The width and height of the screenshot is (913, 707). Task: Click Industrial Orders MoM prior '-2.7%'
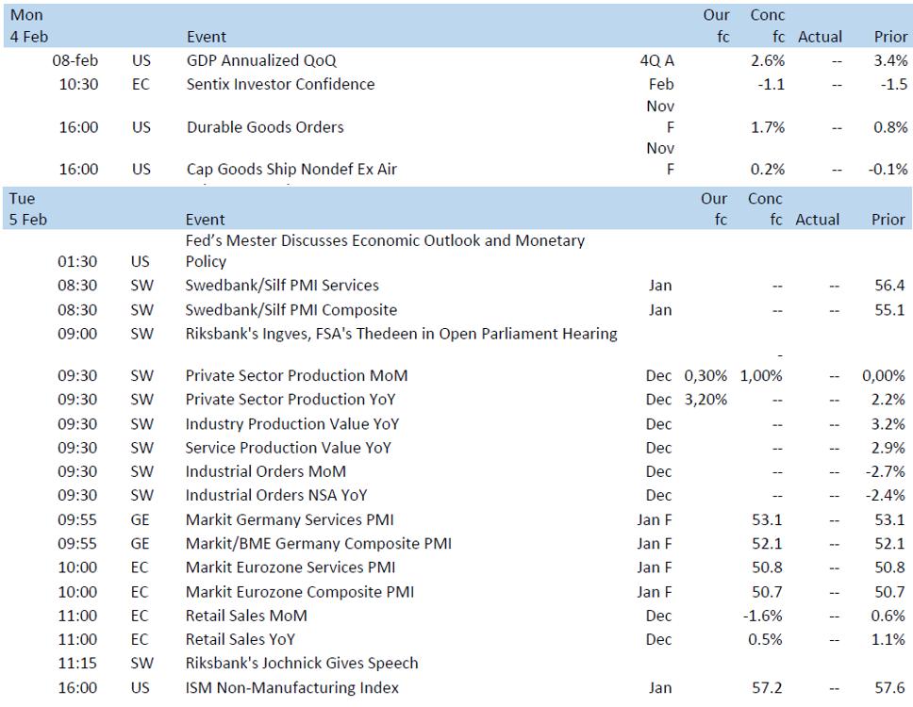tap(885, 472)
